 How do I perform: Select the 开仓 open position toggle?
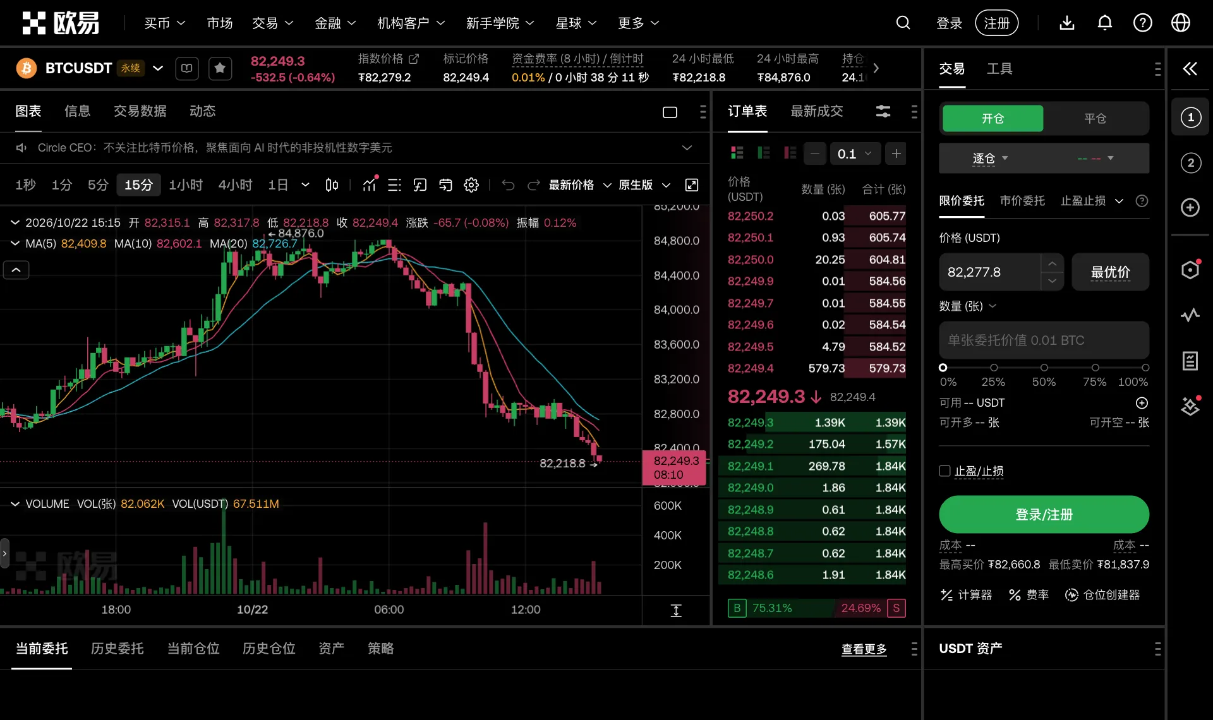click(993, 119)
